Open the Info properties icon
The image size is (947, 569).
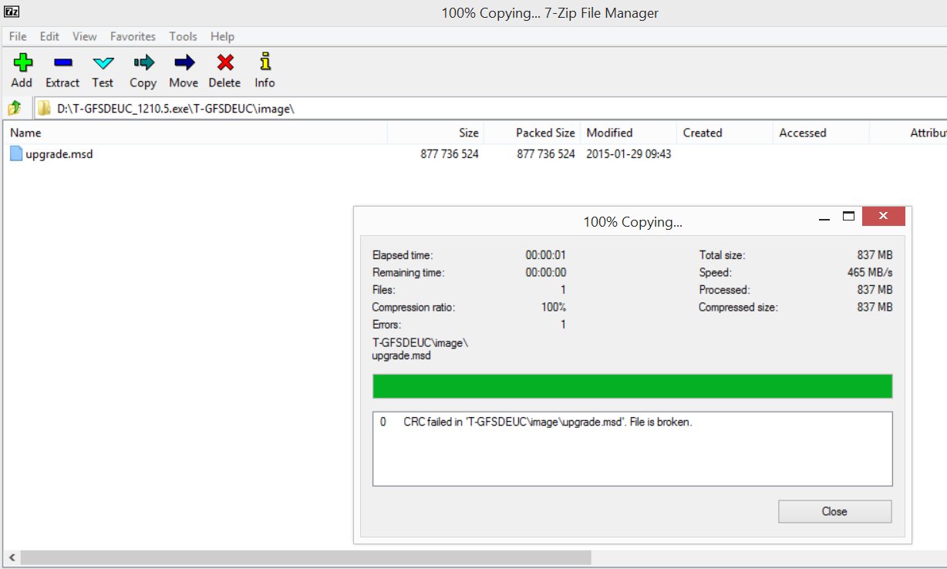point(265,70)
